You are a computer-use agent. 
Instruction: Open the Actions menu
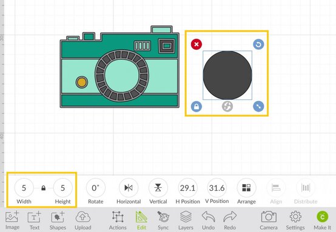[118, 220]
